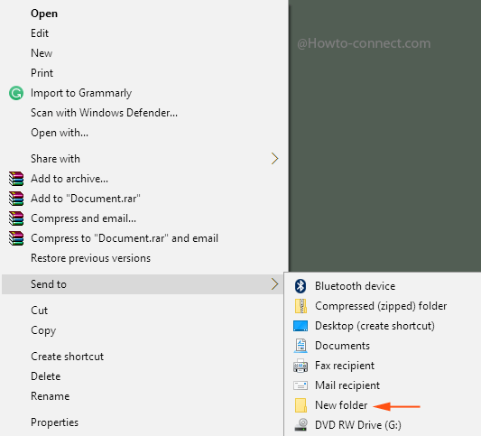Select Restore previous versions

91,258
